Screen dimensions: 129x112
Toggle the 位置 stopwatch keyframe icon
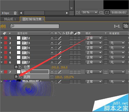(16, 67)
